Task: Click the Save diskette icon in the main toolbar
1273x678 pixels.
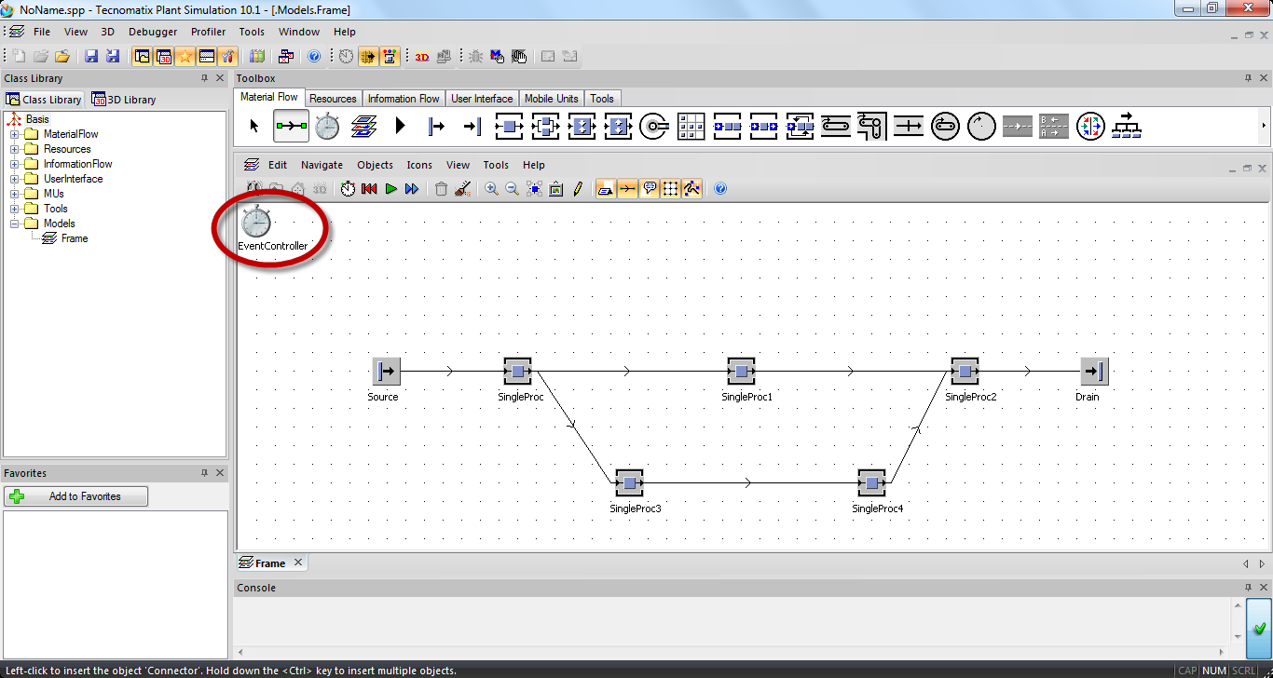Action: 91,57
